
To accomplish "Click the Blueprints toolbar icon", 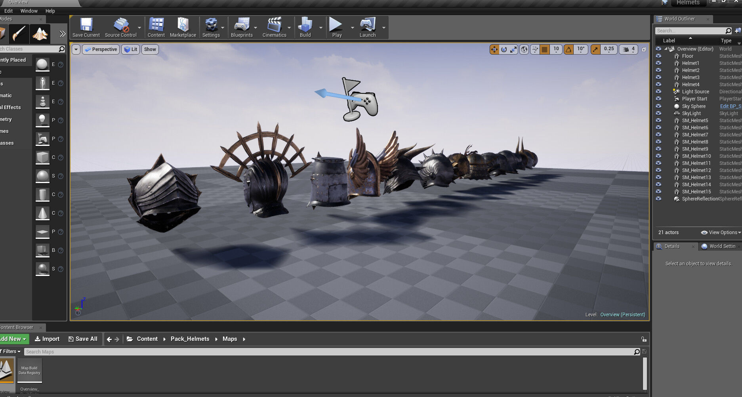I will tap(242, 27).
